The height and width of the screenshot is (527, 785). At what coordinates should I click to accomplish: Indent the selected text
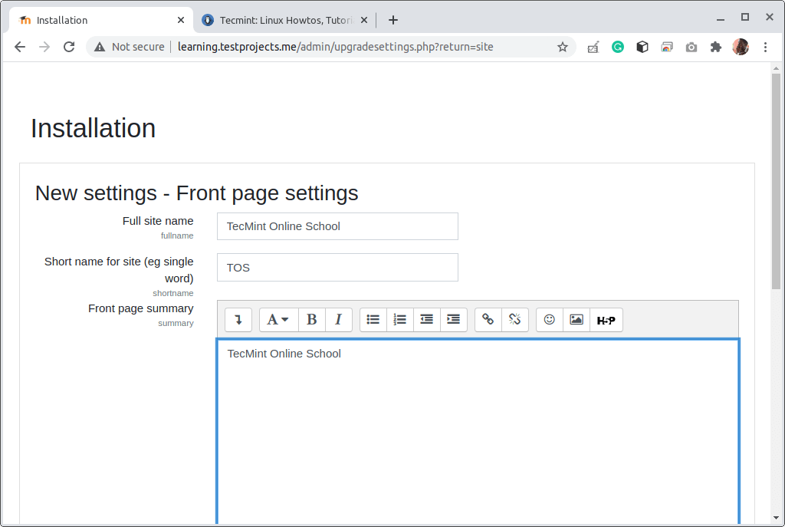pyautogui.click(x=454, y=320)
